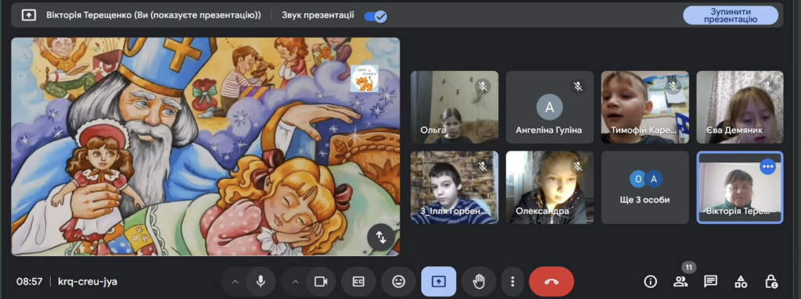Open meeting details info icon
This screenshot has width=801, height=299.
tap(650, 281)
